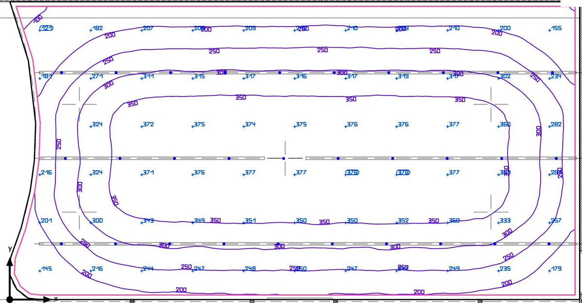
Task: Click the point value 349
Action: [x=199, y=221]
